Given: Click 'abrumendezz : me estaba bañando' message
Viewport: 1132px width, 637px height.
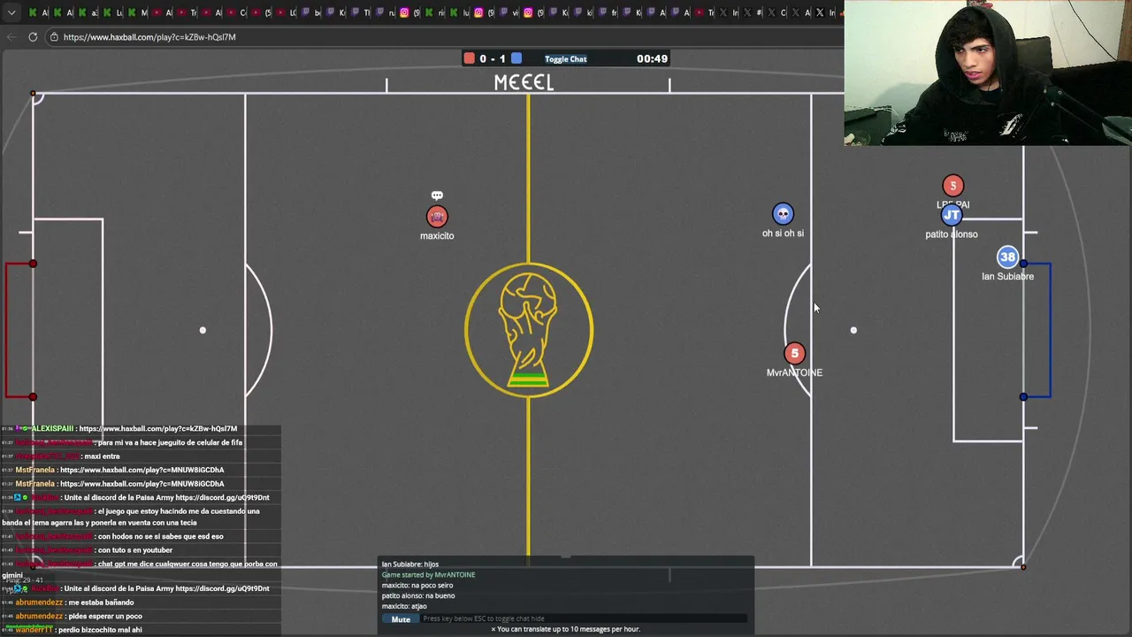Looking at the screenshot, I should [74, 602].
